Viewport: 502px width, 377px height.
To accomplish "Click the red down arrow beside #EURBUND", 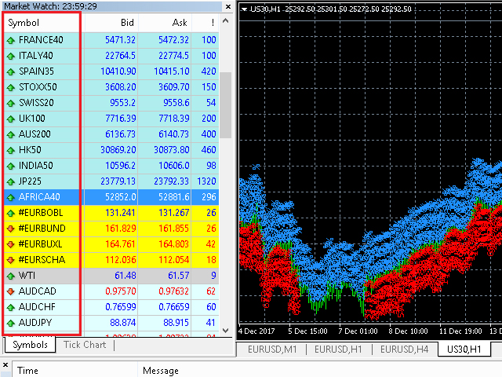I will [x=11, y=229].
